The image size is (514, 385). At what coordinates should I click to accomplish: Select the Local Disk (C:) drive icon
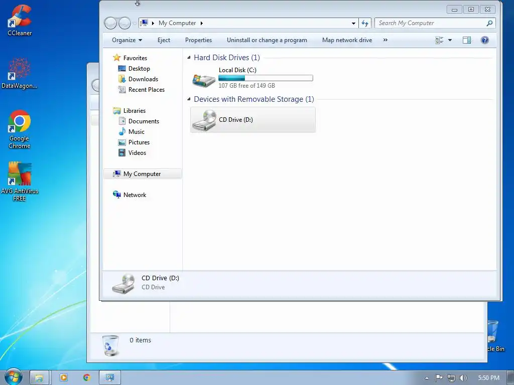click(x=204, y=80)
